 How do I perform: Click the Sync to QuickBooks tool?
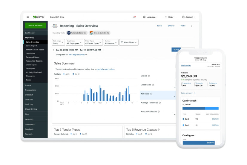click(99, 33)
